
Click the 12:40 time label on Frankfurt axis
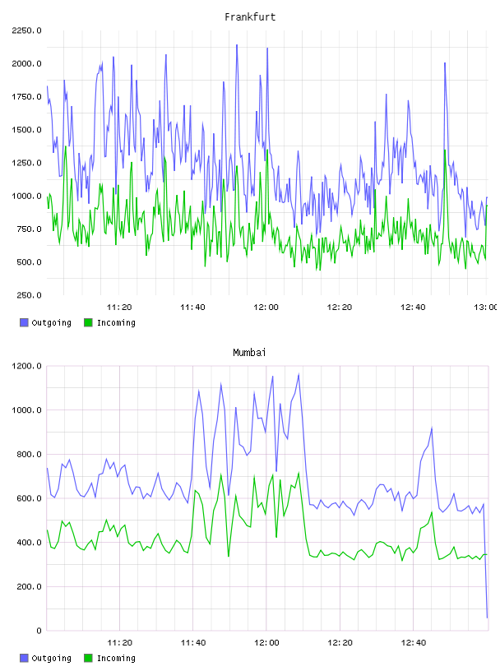tap(413, 308)
